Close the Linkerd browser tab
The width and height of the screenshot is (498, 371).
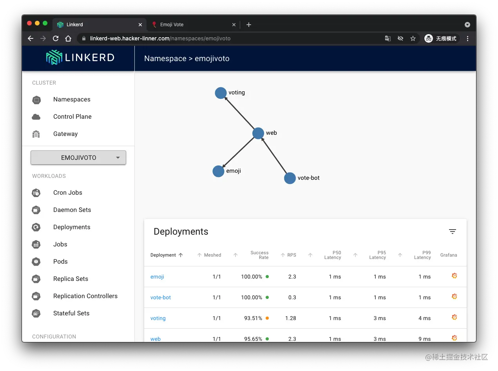[140, 25]
